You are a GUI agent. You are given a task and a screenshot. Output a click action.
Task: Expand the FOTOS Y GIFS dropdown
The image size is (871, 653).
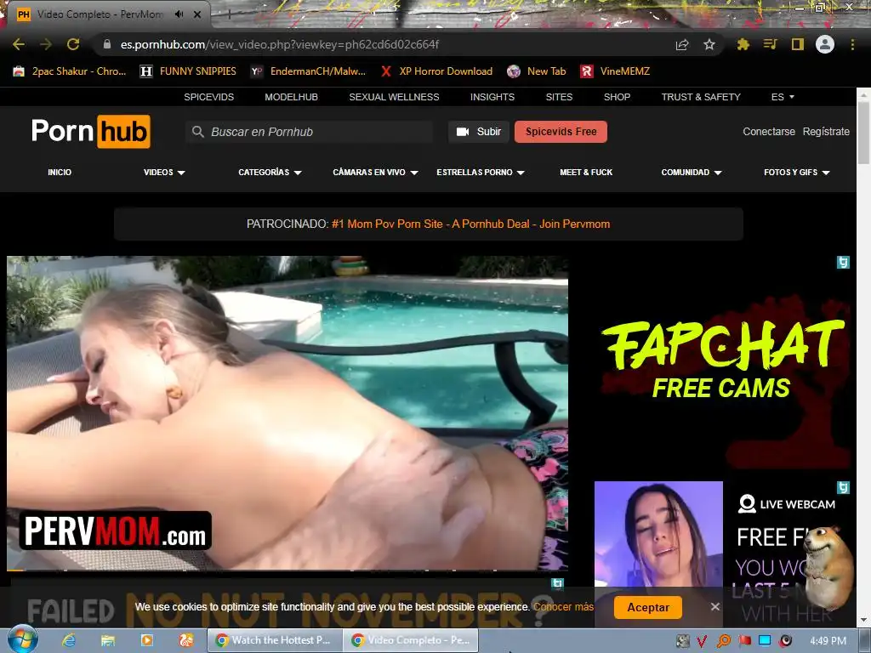(796, 172)
